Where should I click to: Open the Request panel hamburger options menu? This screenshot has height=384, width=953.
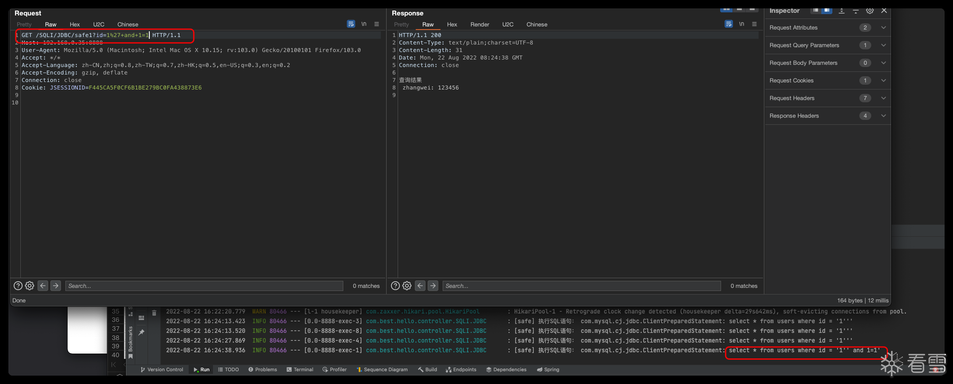[x=377, y=24]
